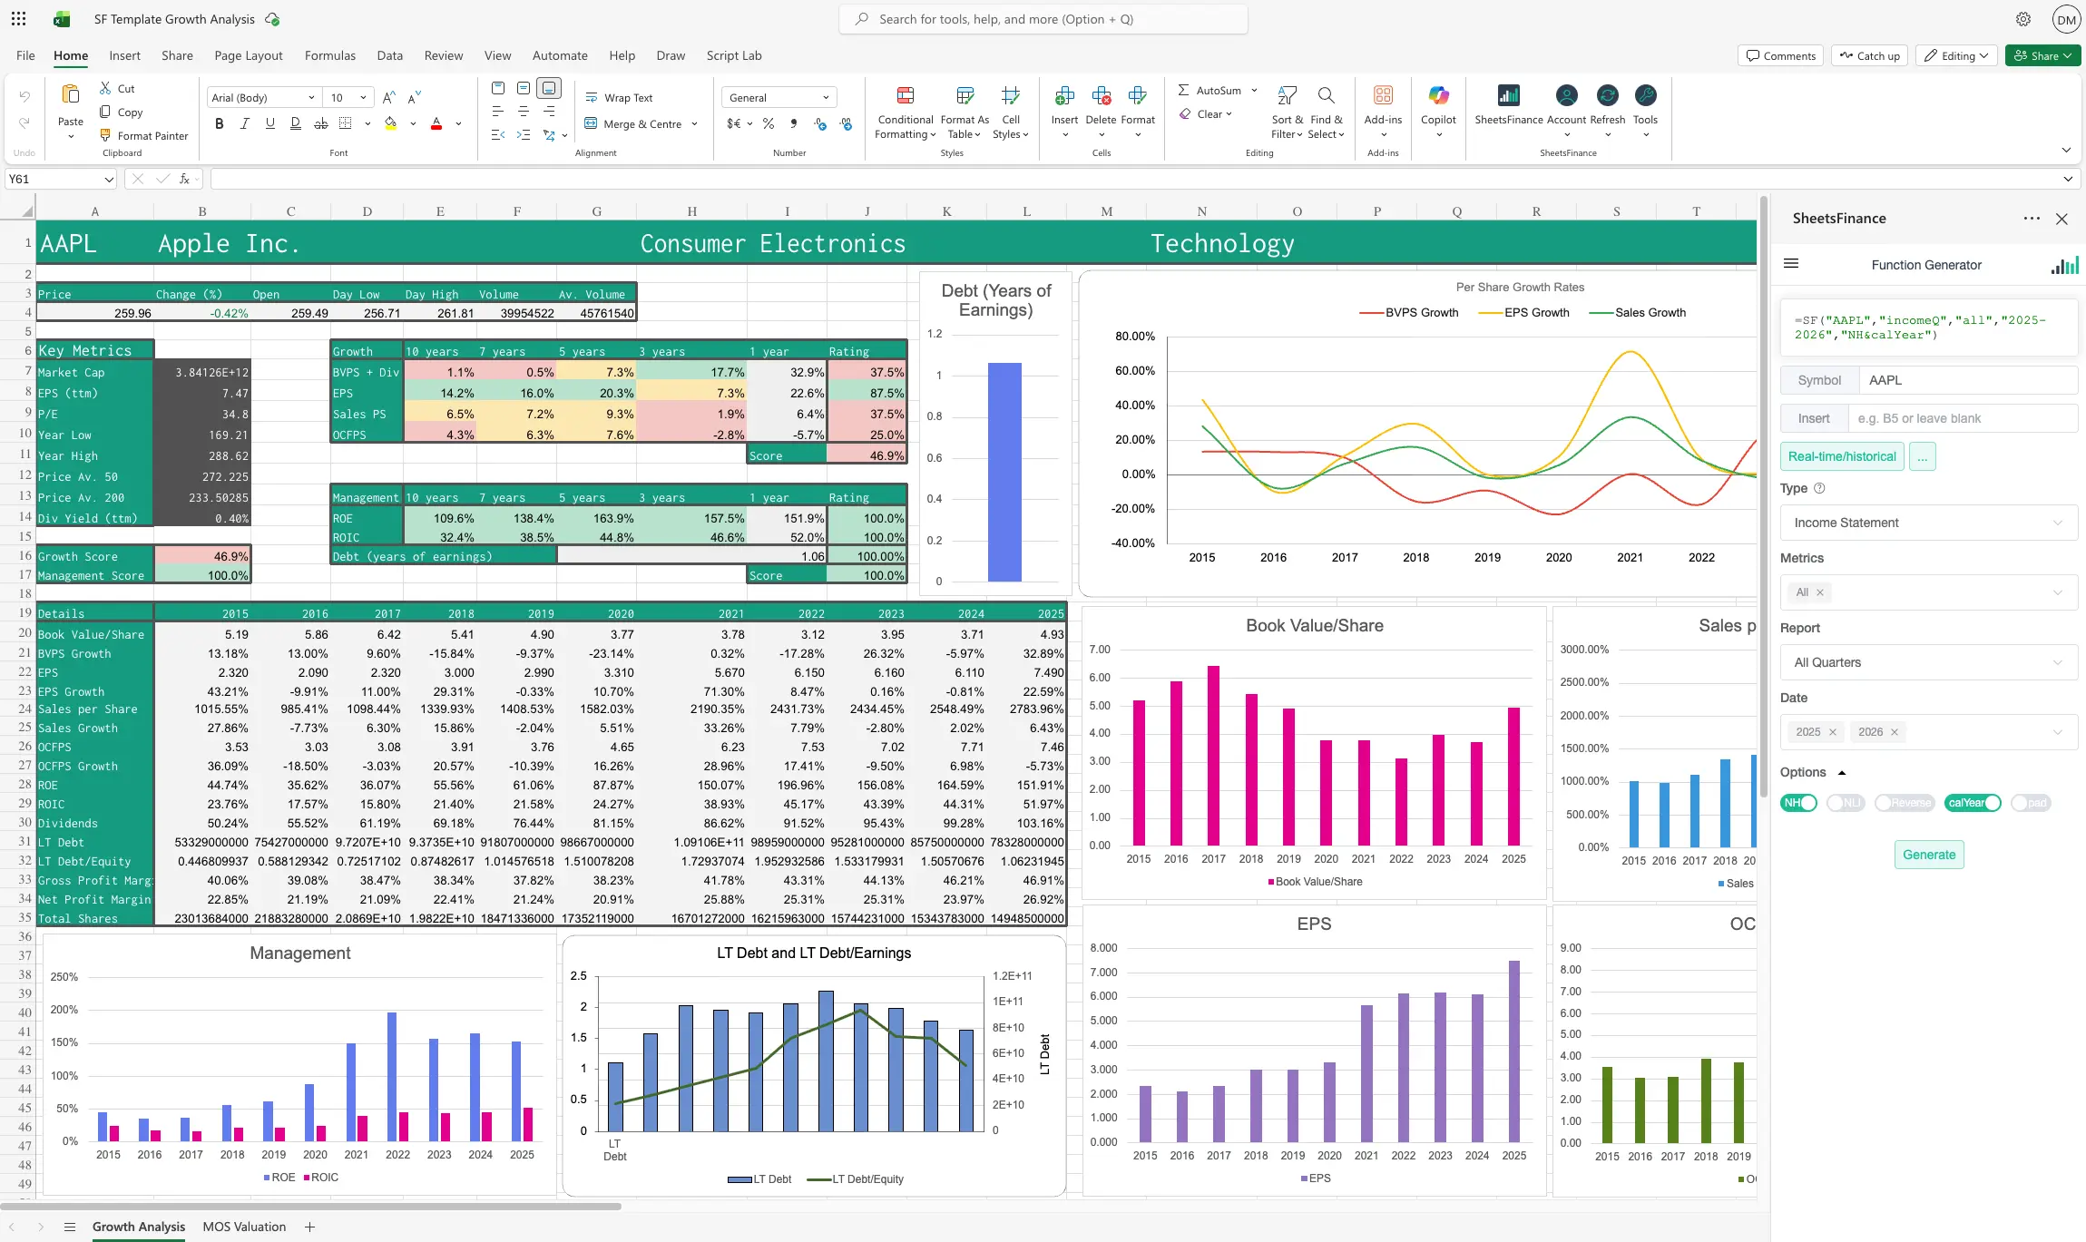Click the Sort & Filter icon

(1287, 96)
